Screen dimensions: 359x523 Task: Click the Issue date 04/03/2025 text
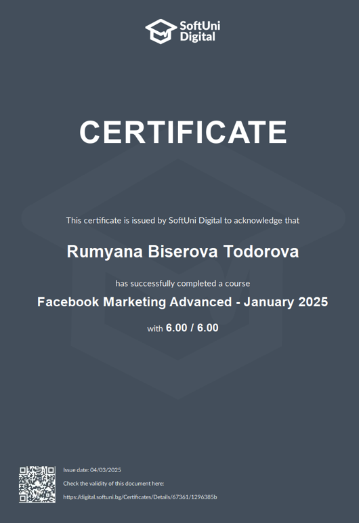pos(92,470)
